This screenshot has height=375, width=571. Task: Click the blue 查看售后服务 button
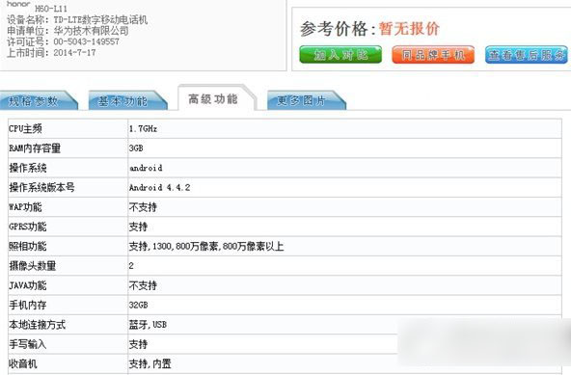coord(527,55)
